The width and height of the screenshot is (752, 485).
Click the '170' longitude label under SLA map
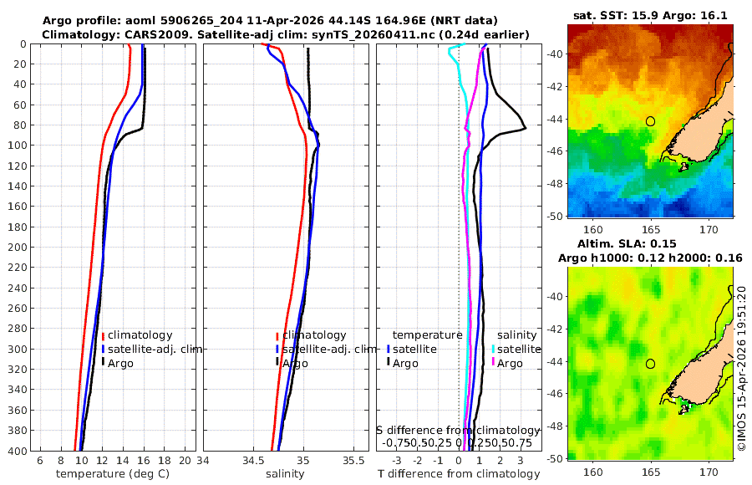709,472
